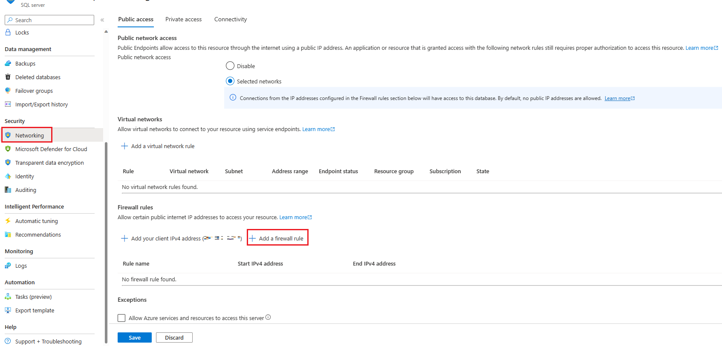Image resolution: width=722 pixels, height=346 pixels.
Task: Open Learn more link in blue notice banner
Action: tap(619, 98)
